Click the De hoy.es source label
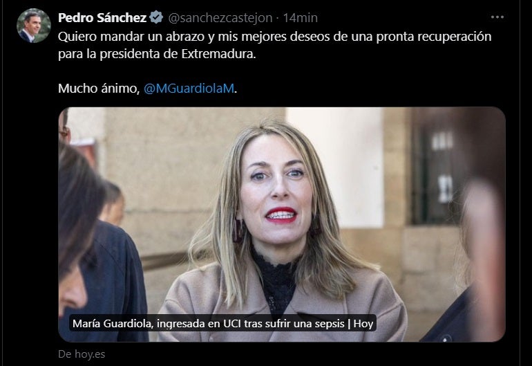Image resolution: width=532 pixels, height=366 pixels. click(x=82, y=354)
